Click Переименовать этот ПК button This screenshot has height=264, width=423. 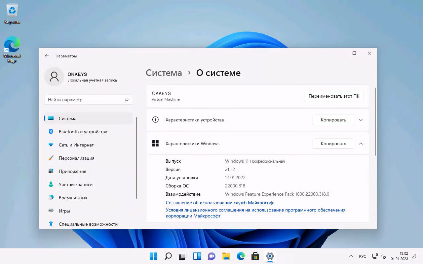(x=334, y=96)
